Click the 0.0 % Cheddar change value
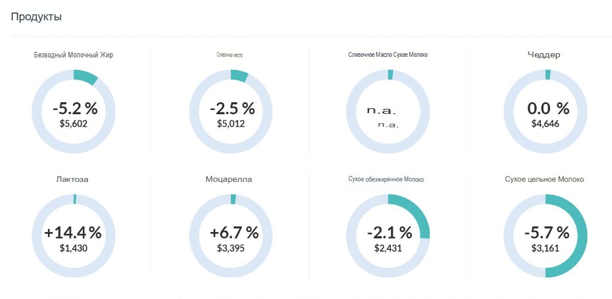The height and width of the screenshot is (299, 612). pyautogui.click(x=548, y=108)
